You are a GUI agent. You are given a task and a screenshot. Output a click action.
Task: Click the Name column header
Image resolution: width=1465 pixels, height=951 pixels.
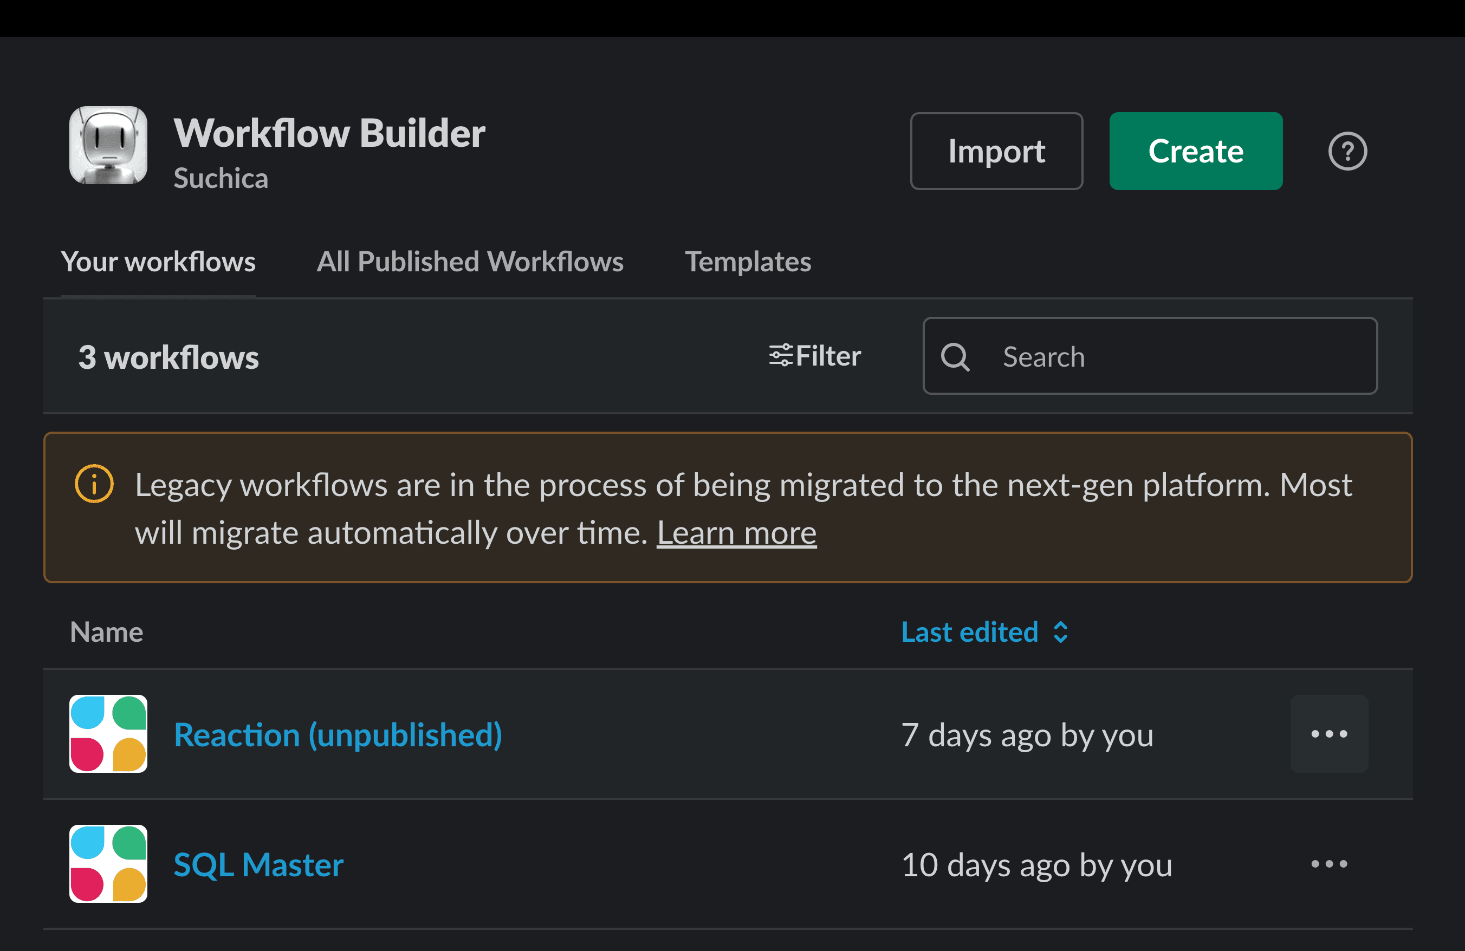(106, 632)
